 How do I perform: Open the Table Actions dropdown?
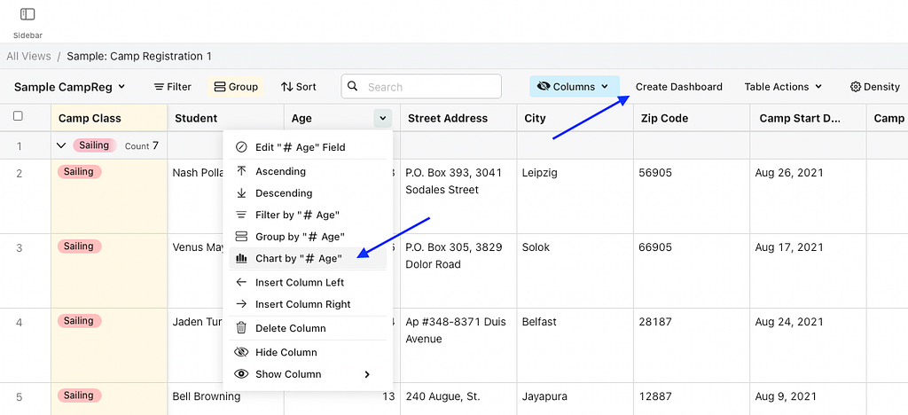pos(783,87)
